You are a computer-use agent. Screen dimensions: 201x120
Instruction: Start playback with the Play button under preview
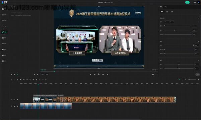pyautogui.click(x=99, y=74)
